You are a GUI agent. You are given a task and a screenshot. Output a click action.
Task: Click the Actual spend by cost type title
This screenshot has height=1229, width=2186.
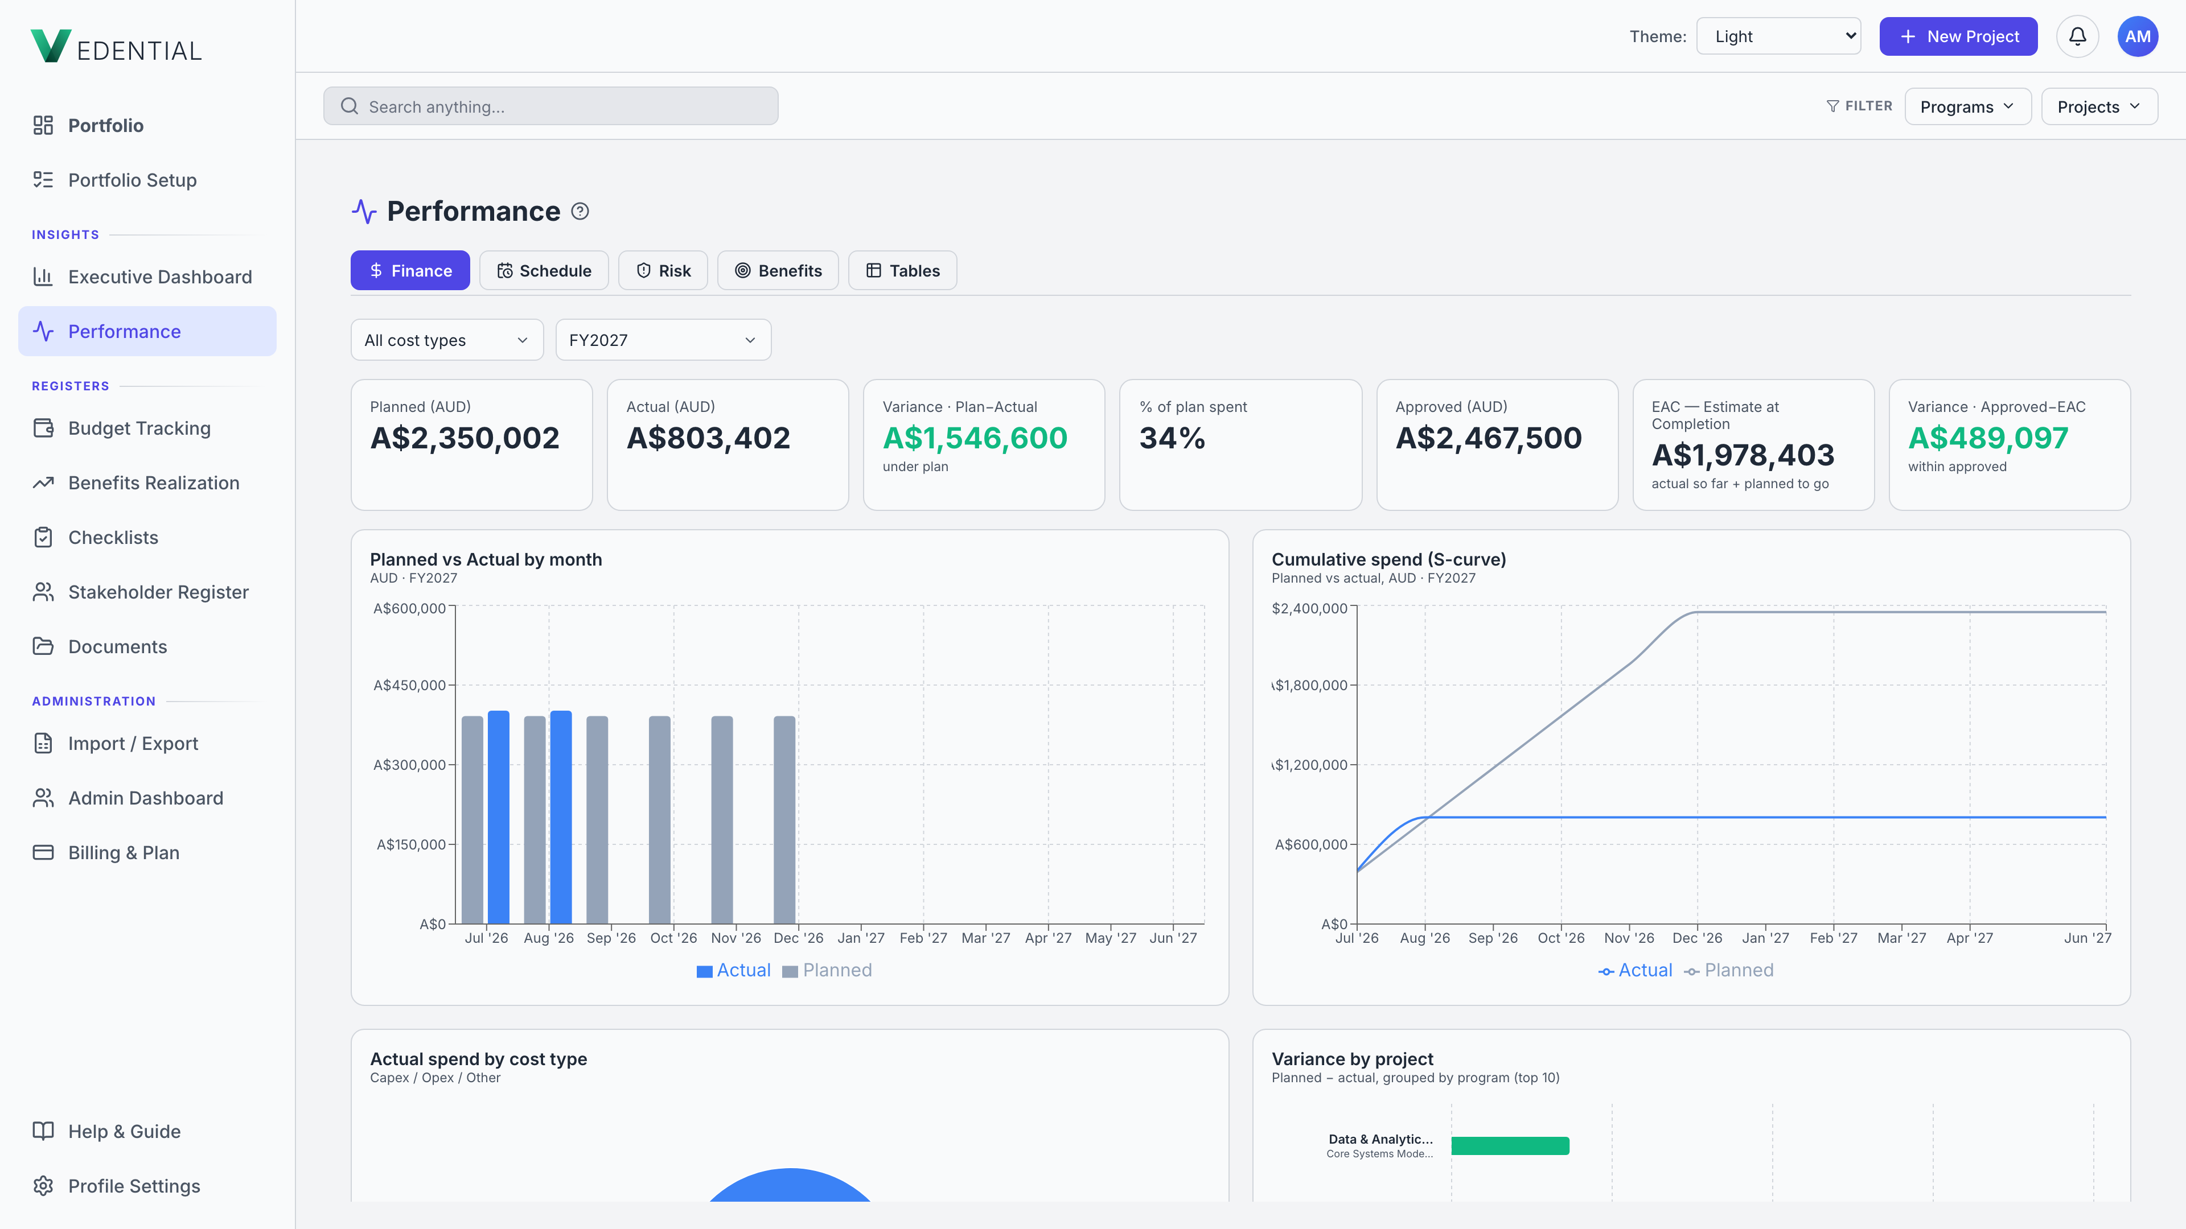pos(479,1059)
